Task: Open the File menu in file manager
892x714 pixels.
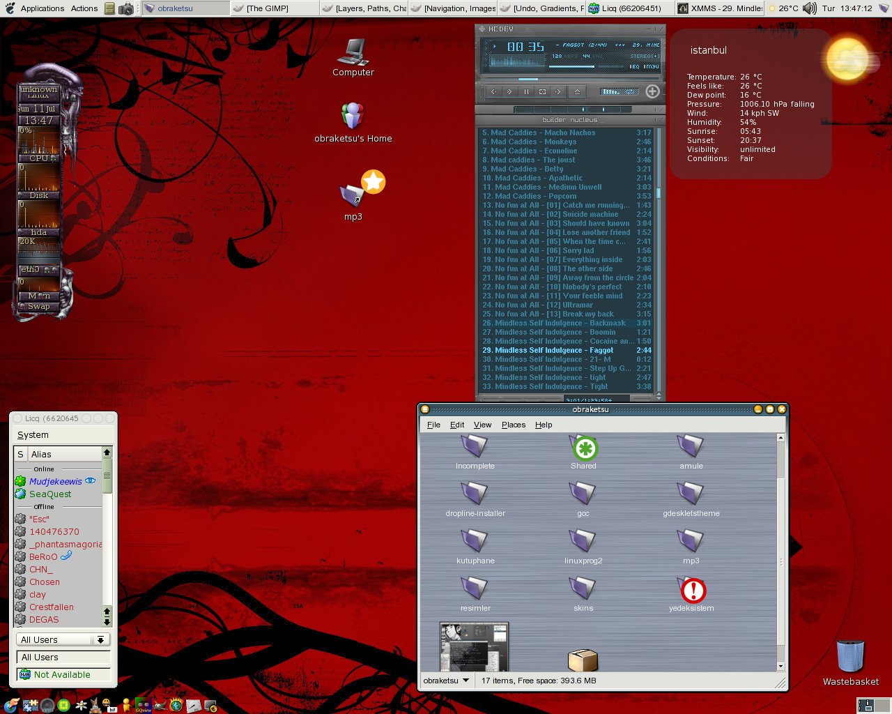Action: pyautogui.click(x=433, y=425)
